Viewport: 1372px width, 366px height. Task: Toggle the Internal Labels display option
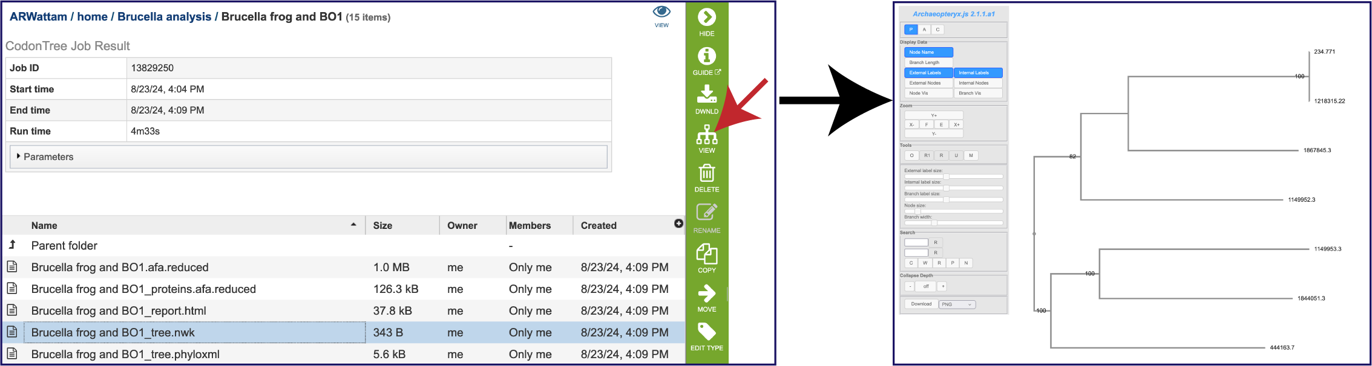click(x=977, y=73)
